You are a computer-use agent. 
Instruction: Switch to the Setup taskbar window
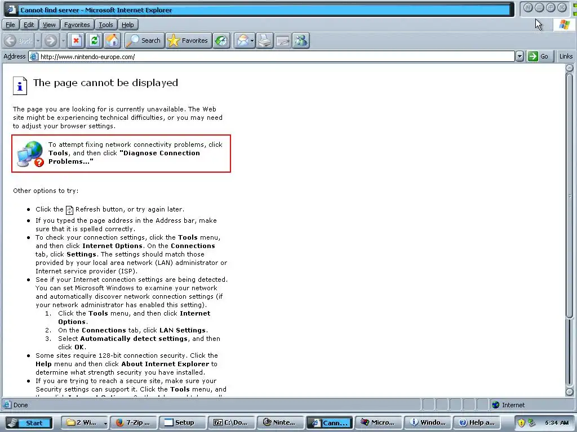click(182, 422)
